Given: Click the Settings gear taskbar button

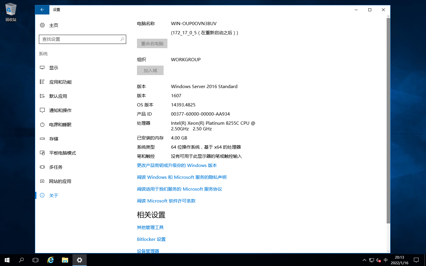Looking at the screenshot, I should 80,260.
